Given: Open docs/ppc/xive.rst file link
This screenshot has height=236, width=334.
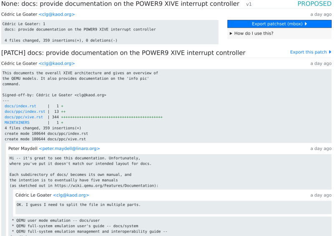Looking at the screenshot, I should (x=23, y=117).
